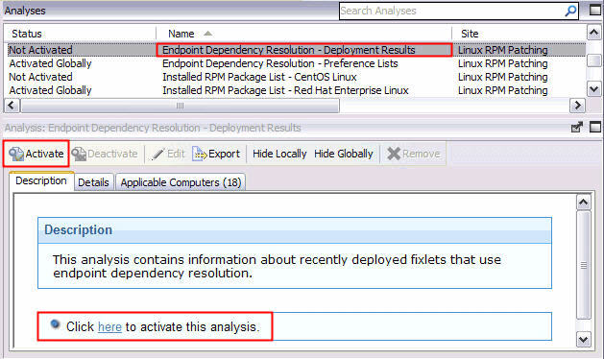Click Hide Globally

coord(344,154)
